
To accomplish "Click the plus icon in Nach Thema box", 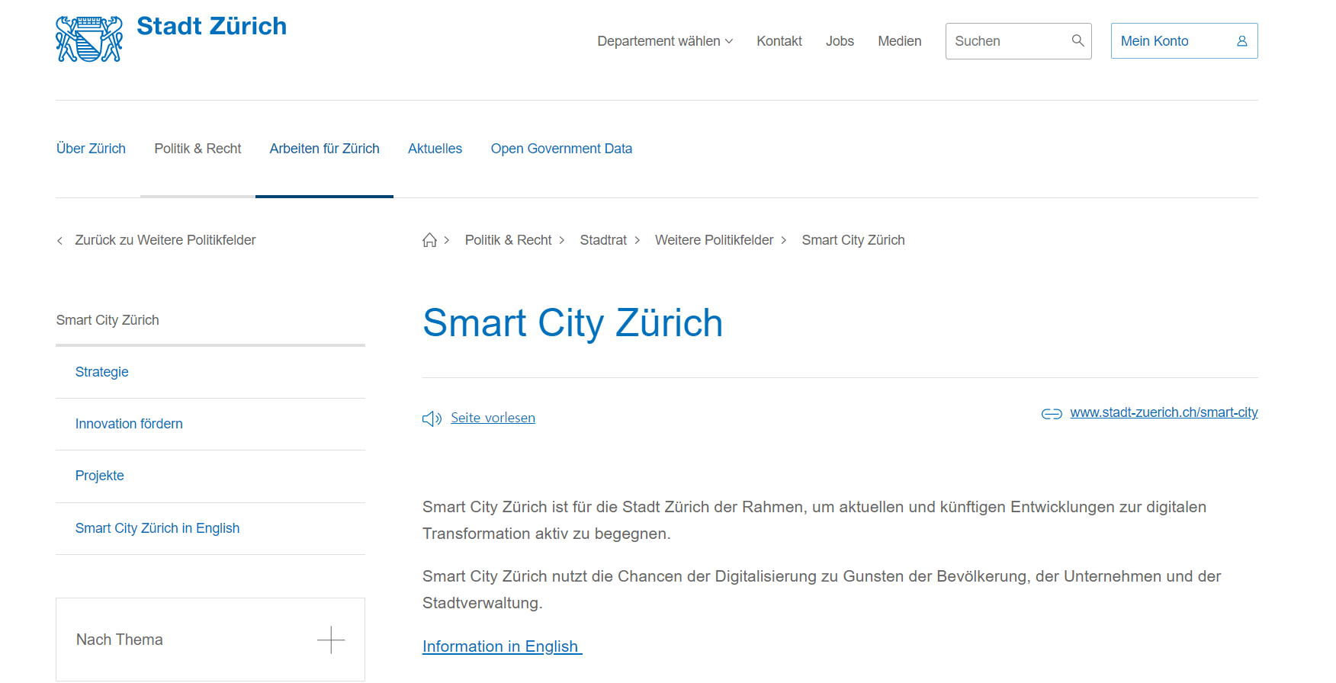I will click(331, 640).
